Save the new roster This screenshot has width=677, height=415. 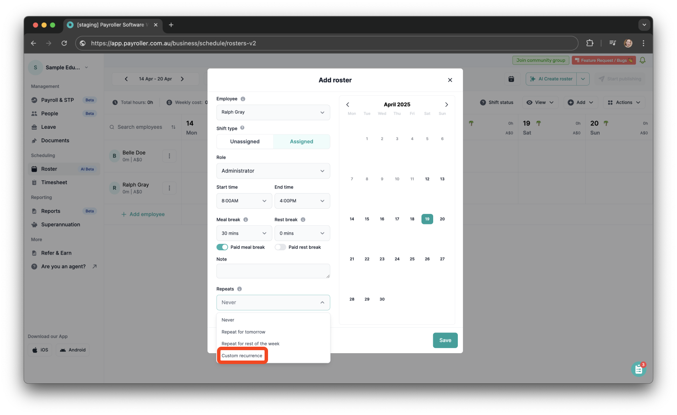click(445, 340)
